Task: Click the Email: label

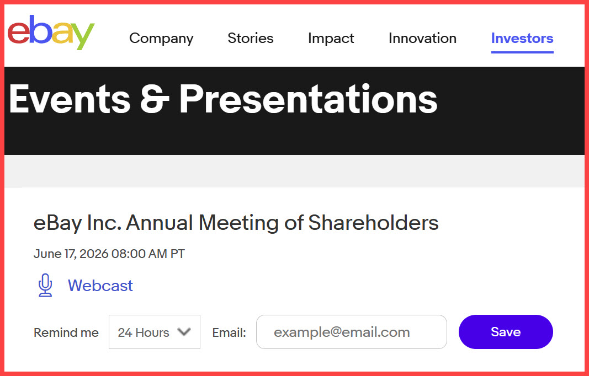Action: [x=229, y=332]
